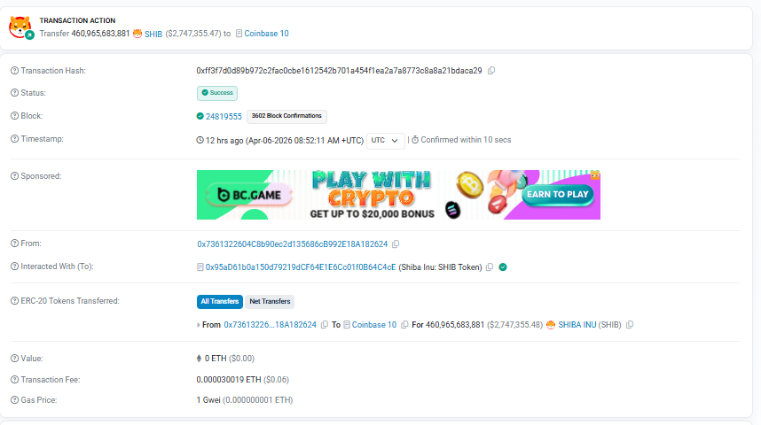Open Coinbase 10 link in Transaction Action
The image size is (761, 425).
(x=266, y=34)
